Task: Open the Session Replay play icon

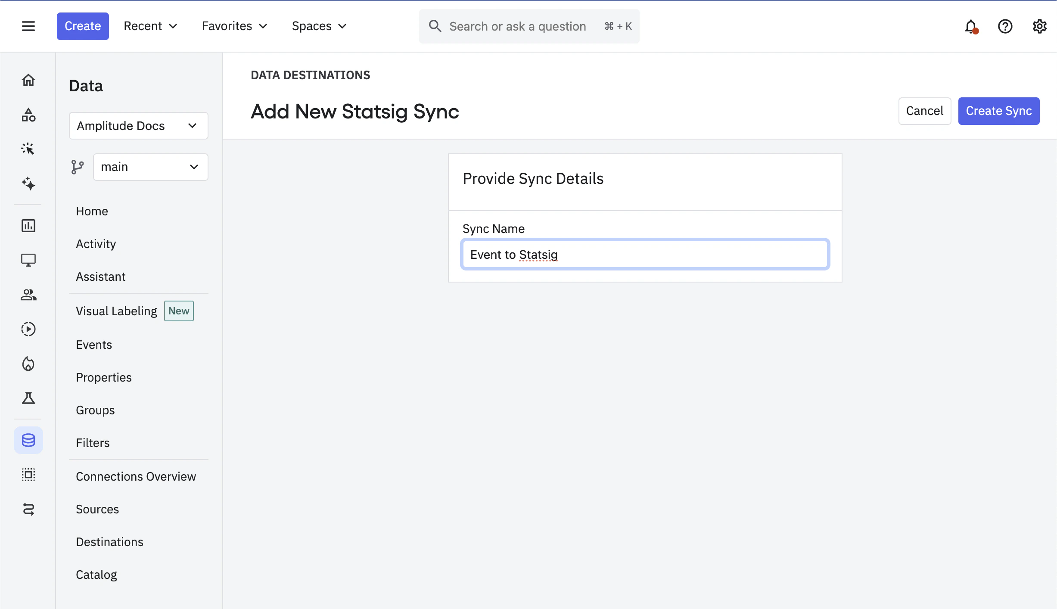Action: (28, 329)
